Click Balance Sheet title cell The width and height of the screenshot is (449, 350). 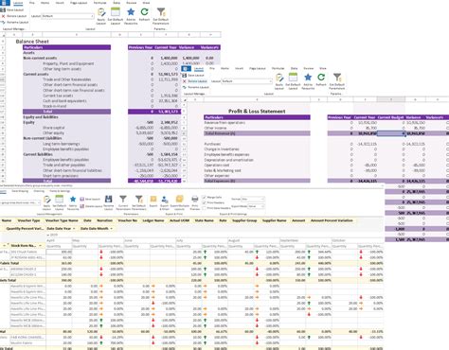point(32,42)
